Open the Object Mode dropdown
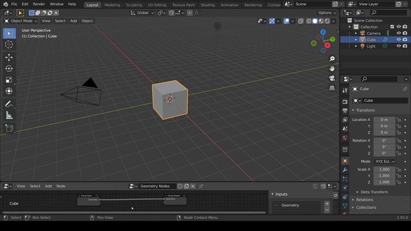Viewport: 411px width, 231px height. (x=21, y=21)
